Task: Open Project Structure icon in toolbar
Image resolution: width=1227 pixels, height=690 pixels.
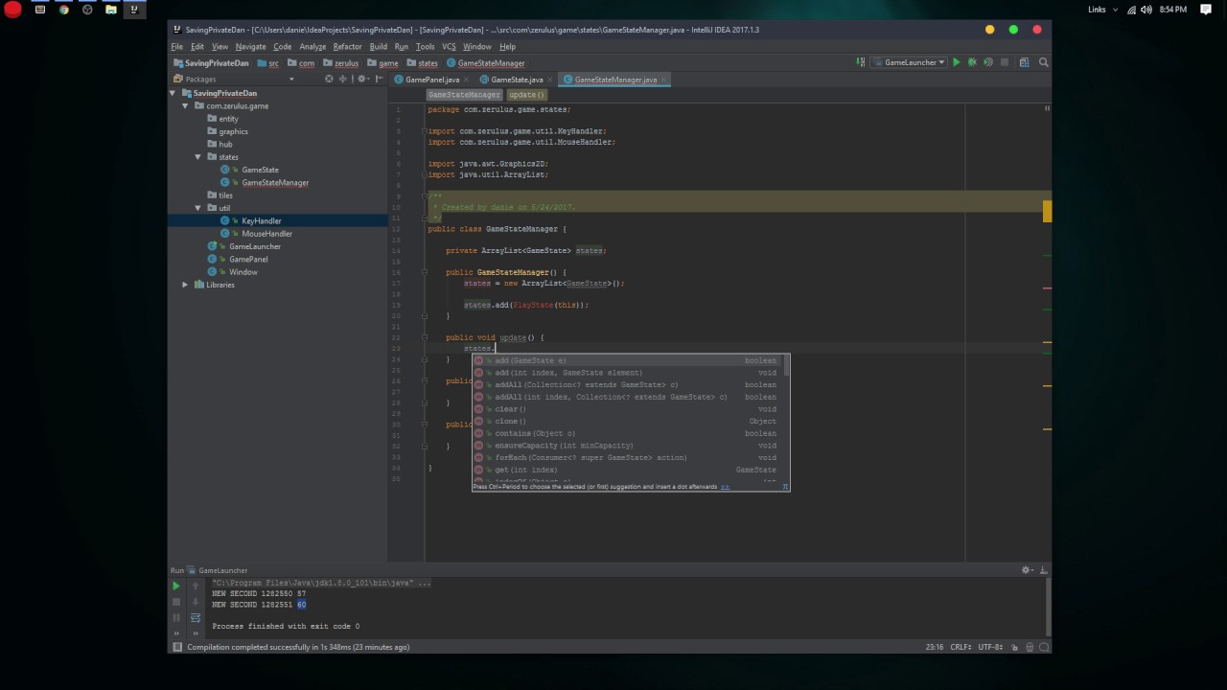Action: [1024, 62]
